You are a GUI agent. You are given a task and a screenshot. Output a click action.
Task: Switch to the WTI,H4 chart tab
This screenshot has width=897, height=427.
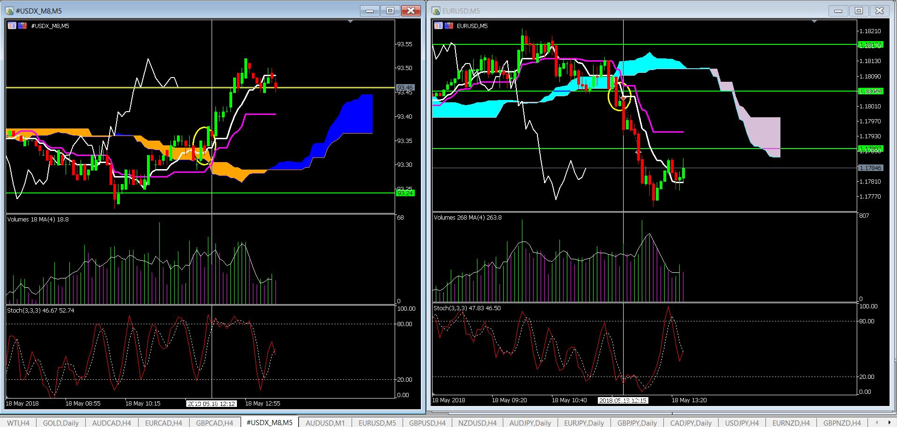[x=18, y=422]
